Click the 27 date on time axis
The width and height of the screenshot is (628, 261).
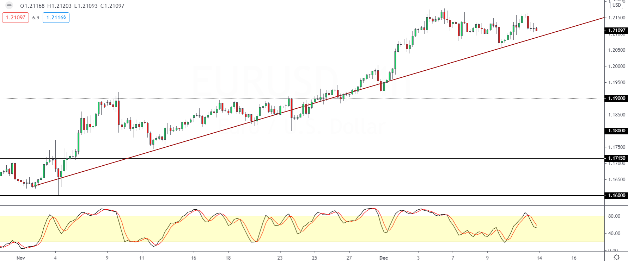point(349,258)
